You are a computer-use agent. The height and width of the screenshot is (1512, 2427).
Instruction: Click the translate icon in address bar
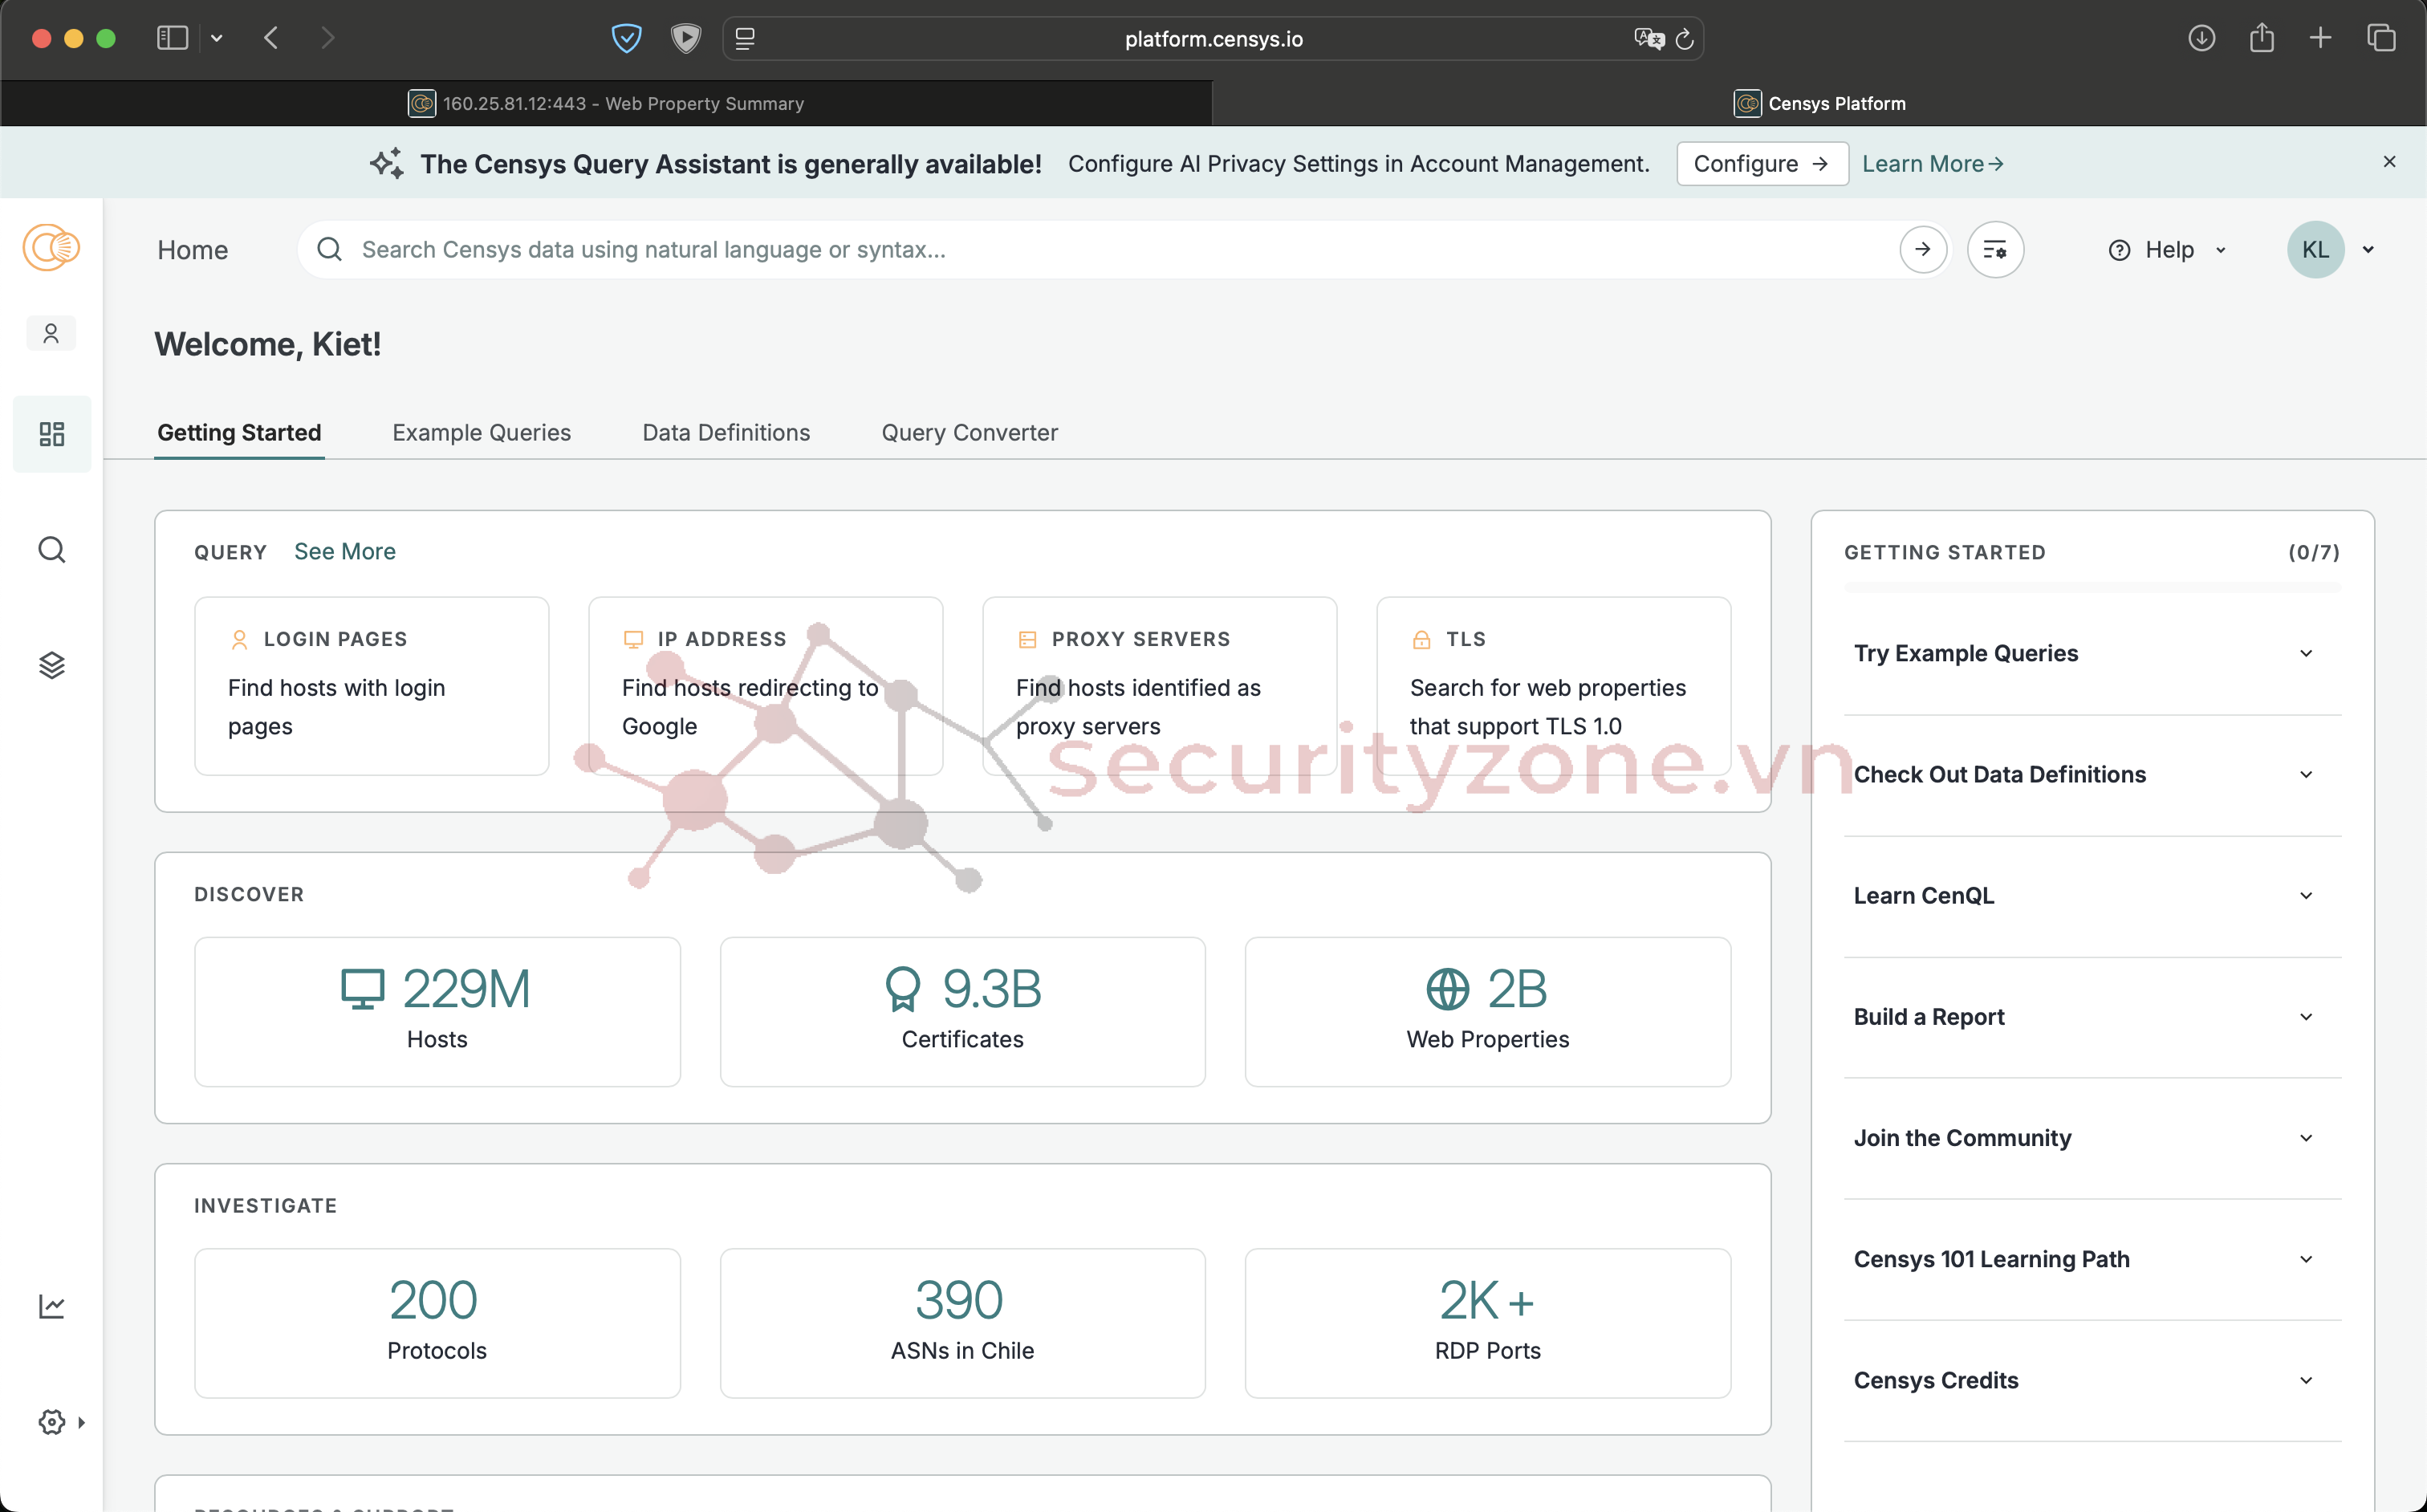(1648, 39)
